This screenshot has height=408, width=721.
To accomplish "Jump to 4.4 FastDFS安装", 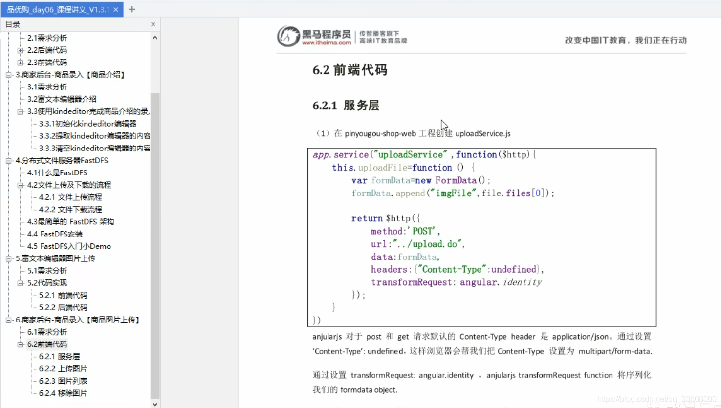I will coord(55,234).
